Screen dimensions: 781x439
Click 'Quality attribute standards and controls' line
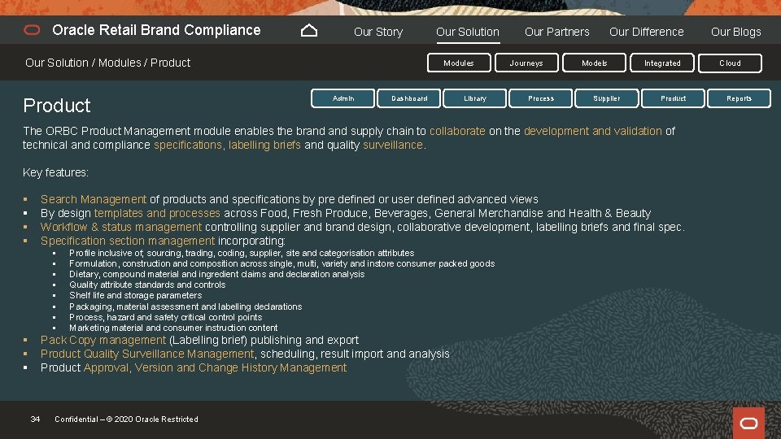coord(147,285)
